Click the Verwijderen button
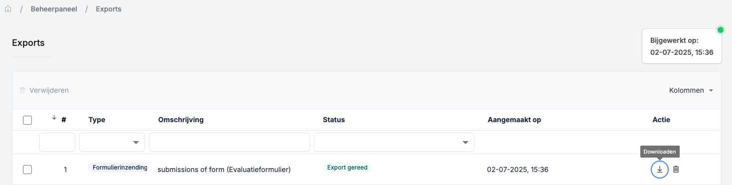Screen dimensions: 732x185 pos(44,90)
